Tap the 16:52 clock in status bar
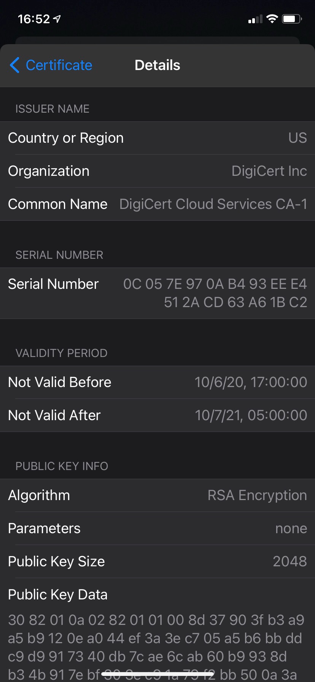The height and width of the screenshot is (682, 315). tap(34, 19)
